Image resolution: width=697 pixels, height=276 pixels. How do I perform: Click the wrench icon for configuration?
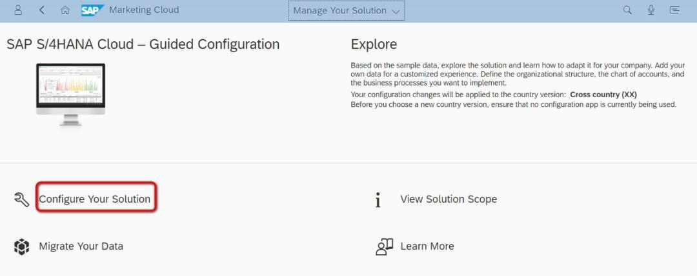pos(21,199)
